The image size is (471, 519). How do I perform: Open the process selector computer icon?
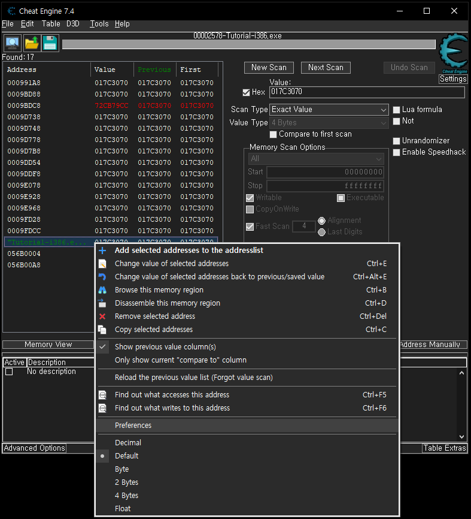coord(13,43)
